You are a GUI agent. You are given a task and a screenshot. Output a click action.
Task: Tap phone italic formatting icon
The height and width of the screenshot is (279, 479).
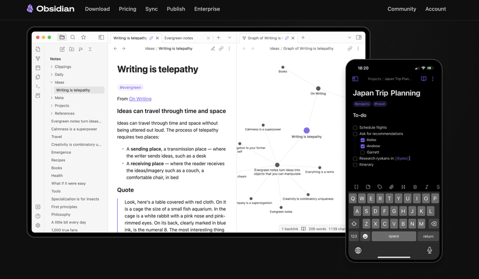coord(427,187)
